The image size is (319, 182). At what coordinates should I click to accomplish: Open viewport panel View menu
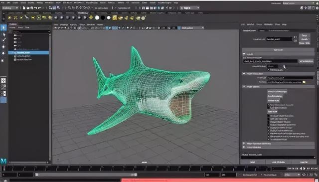[x=56, y=24]
